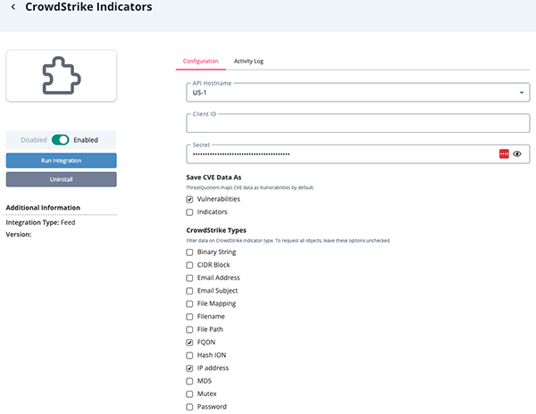536x414 pixels.
Task: Open the Activity Log tab
Action: point(248,61)
